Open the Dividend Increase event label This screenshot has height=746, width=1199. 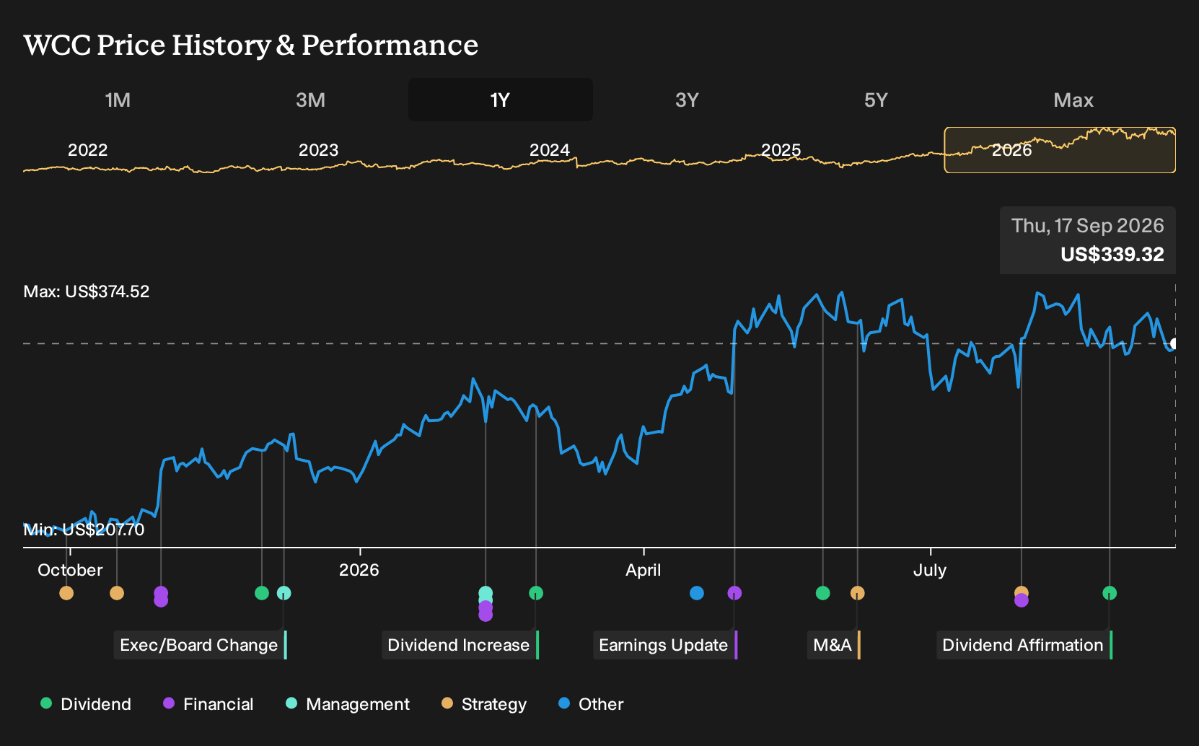pyautogui.click(x=460, y=645)
